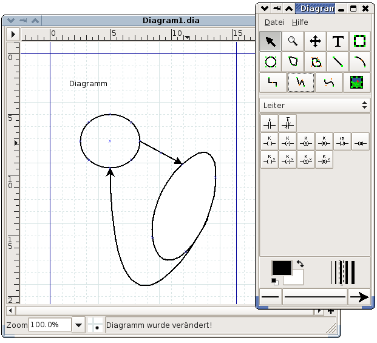Open the Hilfe menu
377x343 pixels.
click(x=300, y=22)
